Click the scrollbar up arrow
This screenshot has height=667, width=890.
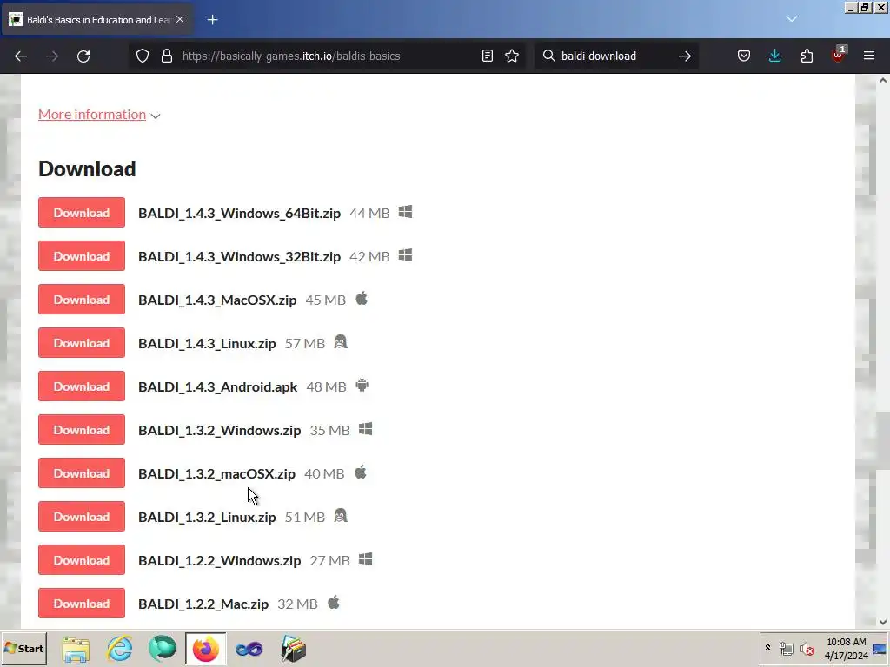883,81
